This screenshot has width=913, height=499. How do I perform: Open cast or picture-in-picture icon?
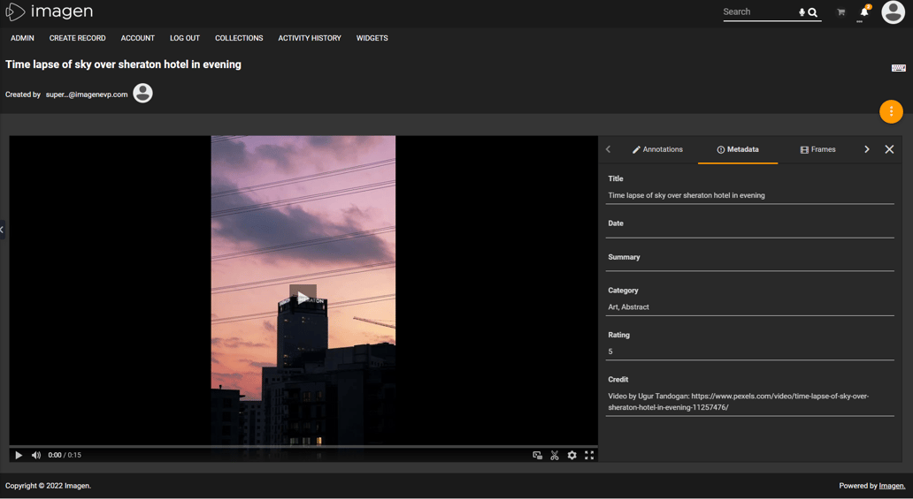coord(537,456)
